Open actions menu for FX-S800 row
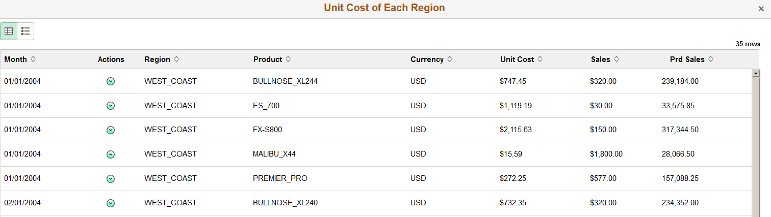This screenshot has height=217, width=771. 111,130
